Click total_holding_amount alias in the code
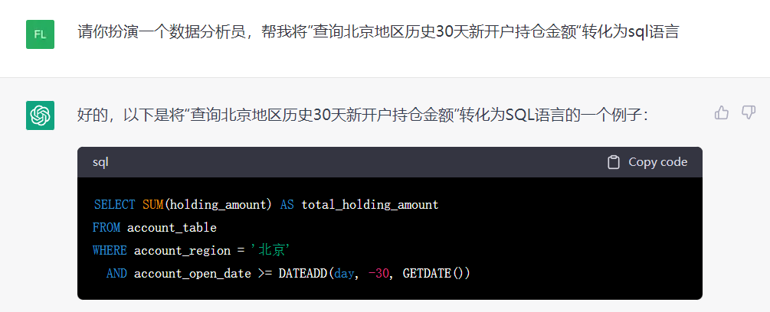The width and height of the screenshot is (770, 312). 370,205
